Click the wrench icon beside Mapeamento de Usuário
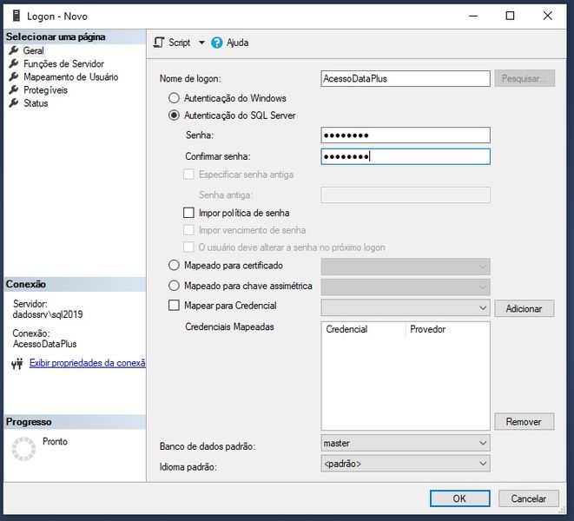Image resolution: width=574 pixels, height=521 pixels. pyautogui.click(x=14, y=76)
